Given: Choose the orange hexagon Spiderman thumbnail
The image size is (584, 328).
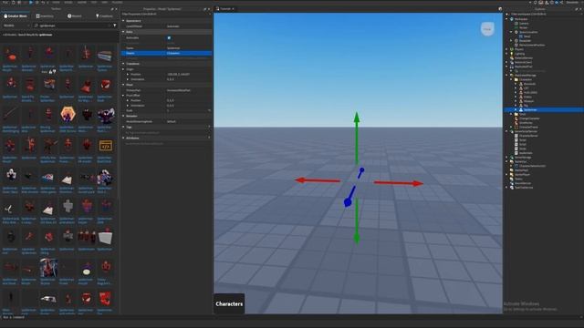Looking at the screenshot, I should click(x=68, y=115).
